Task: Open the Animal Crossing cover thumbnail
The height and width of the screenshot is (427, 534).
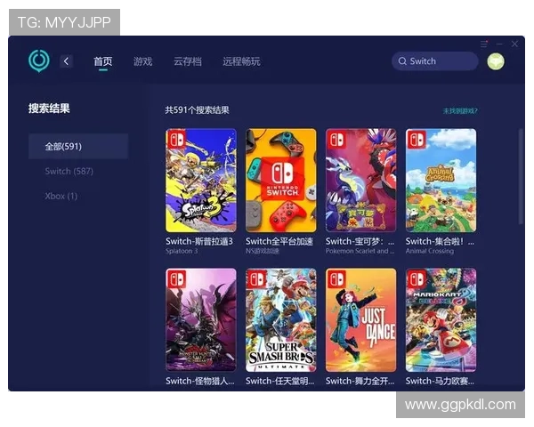Action: click(441, 181)
